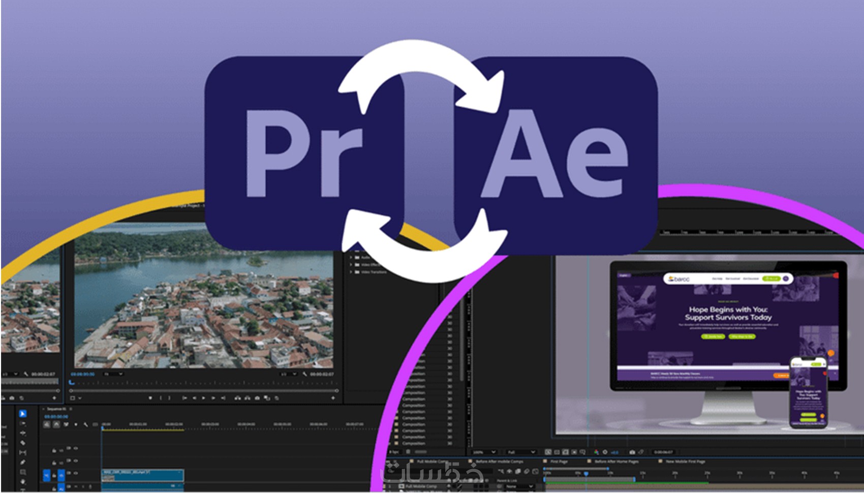Open the Program monitor zoom Fit dropdown
864x493 pixels.
coord(113,374)
